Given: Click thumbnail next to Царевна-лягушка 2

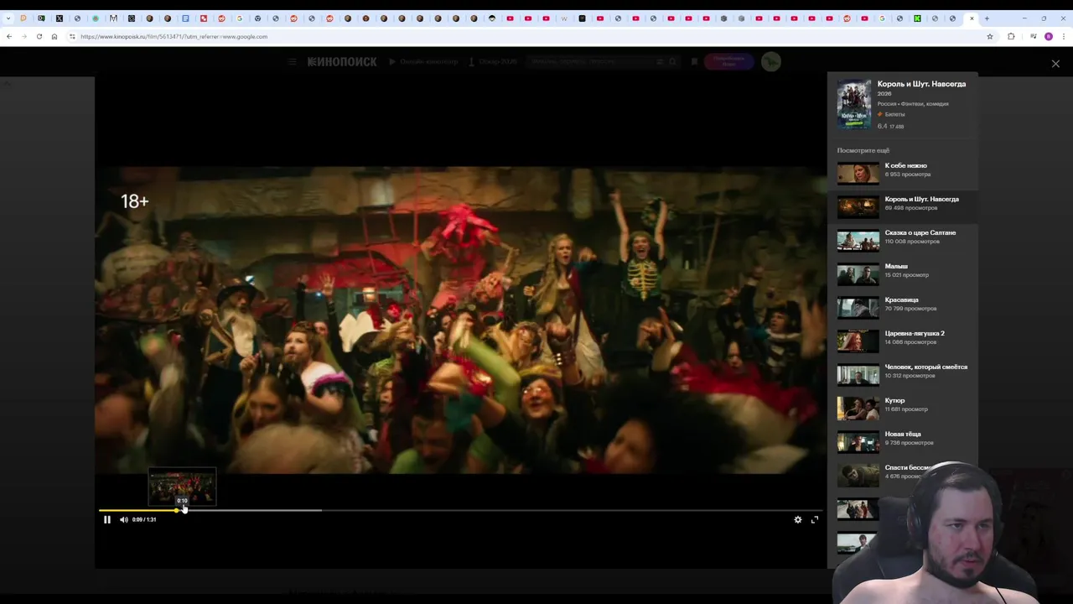Looking at the screenshot, I should click(x=858, y=341).
